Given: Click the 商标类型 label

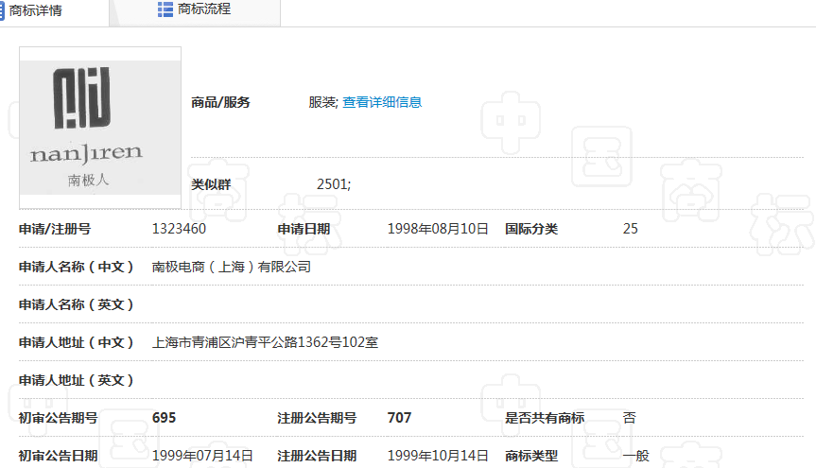Looking at the screenshot, I should [530, 456].
